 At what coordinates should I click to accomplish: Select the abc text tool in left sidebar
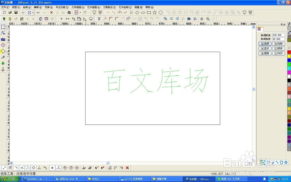point(3,39)
